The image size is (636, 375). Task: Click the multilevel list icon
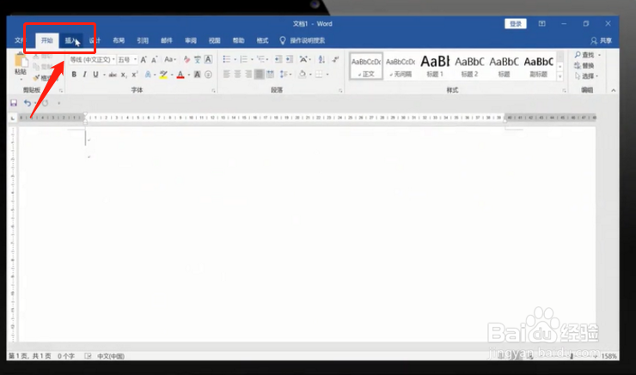click(x=260, y=59)
